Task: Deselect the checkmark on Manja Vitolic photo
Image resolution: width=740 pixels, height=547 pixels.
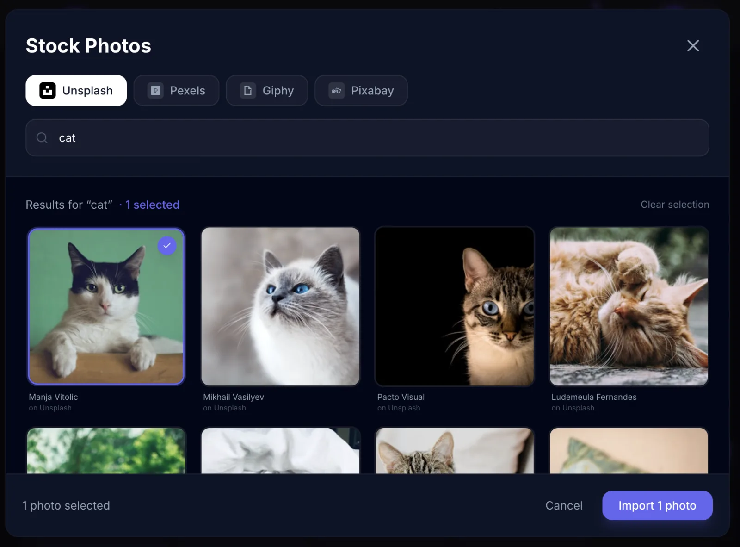Action: pos(167,246)
